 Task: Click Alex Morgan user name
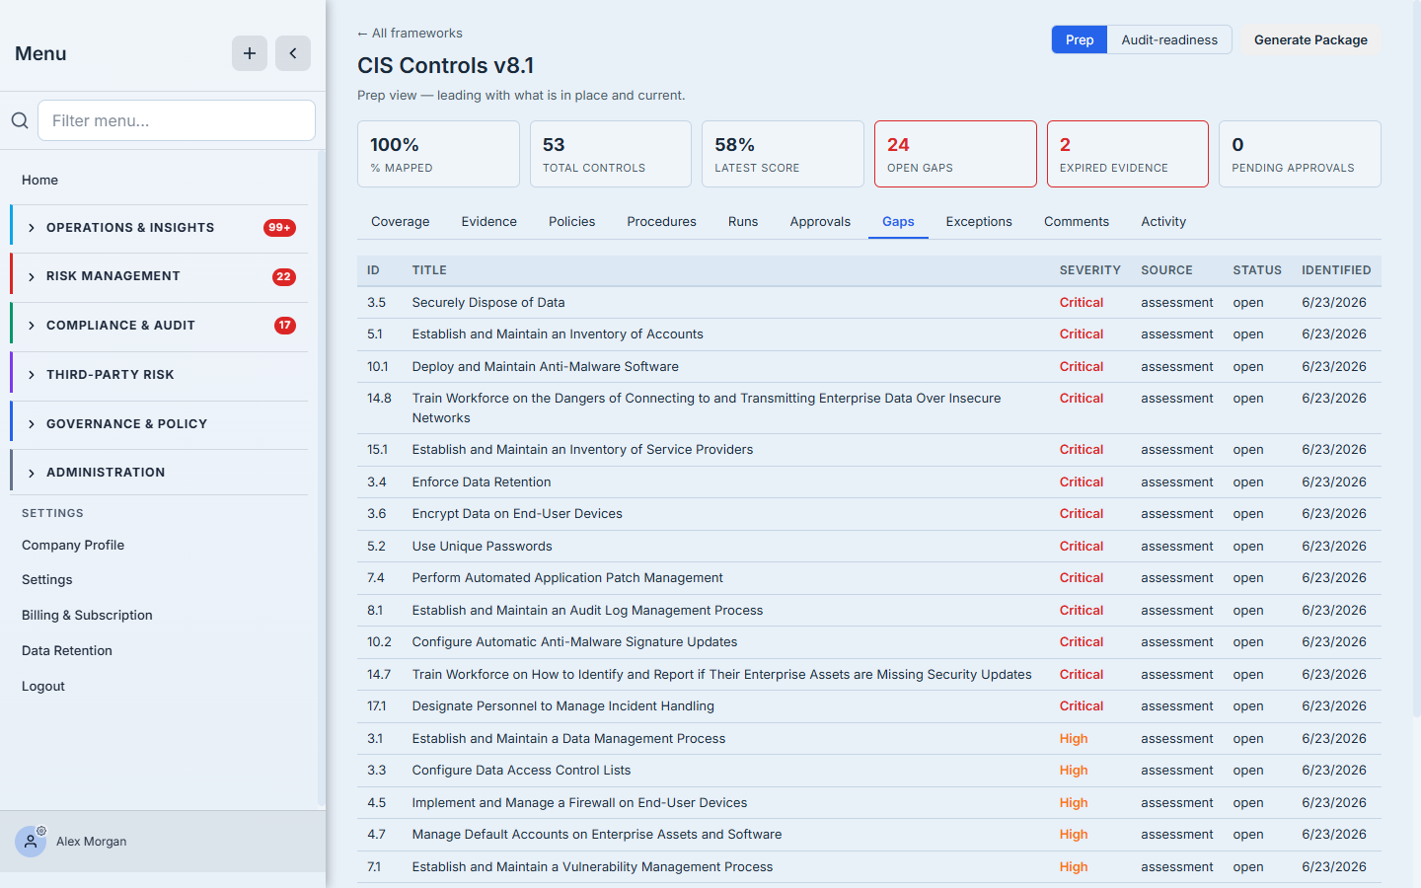[92, 842]
